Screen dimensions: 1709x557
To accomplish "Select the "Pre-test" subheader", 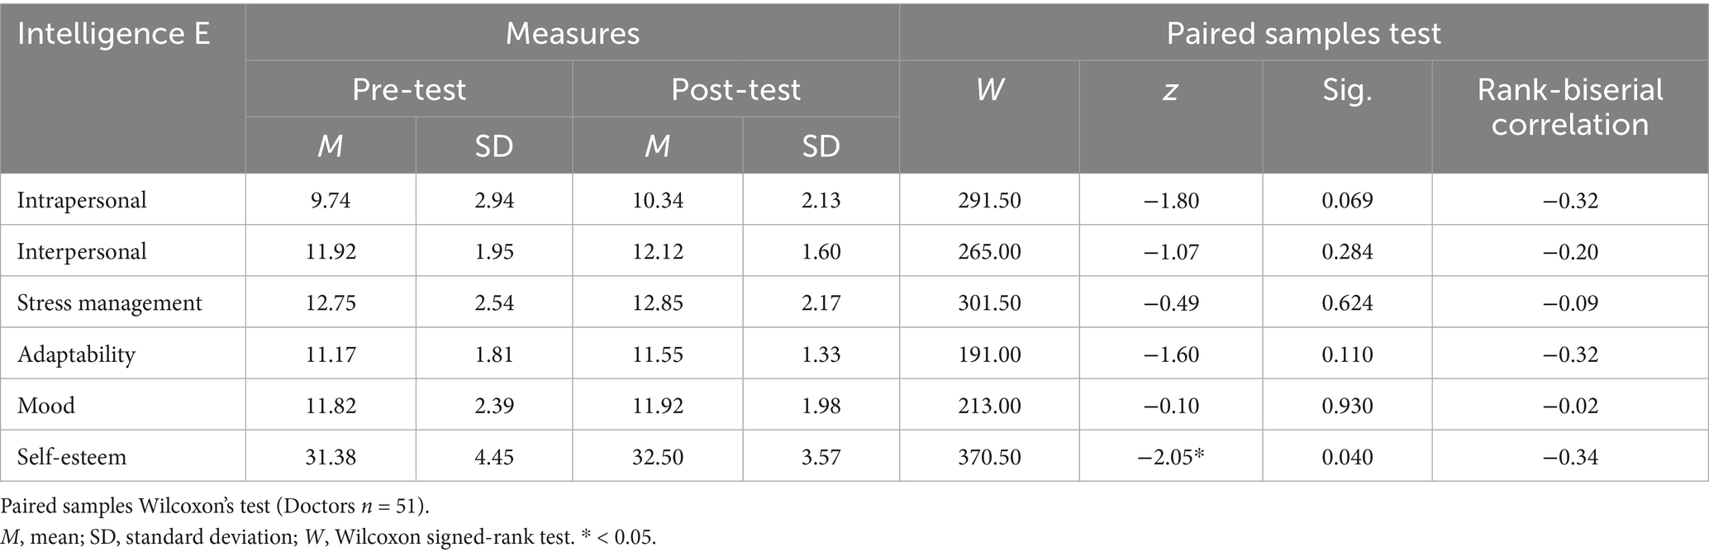I will tap(409, 89).
